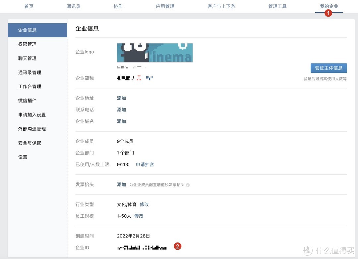Click 申请扩容 to request more capacity

145,164
